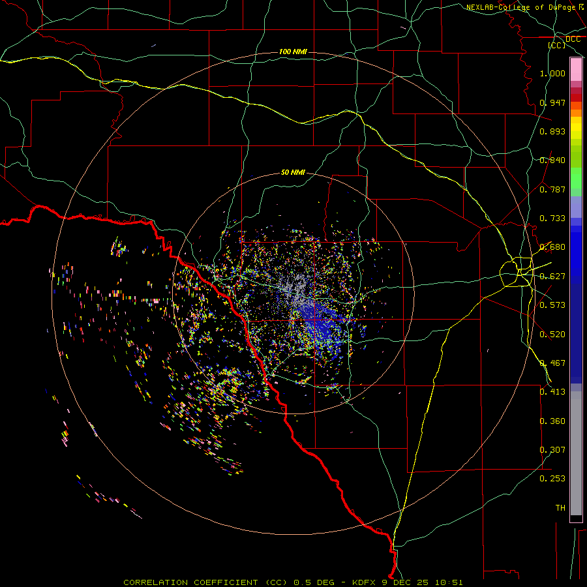
Task: Click the 0.627 color scale value
Action: point(552,277)
